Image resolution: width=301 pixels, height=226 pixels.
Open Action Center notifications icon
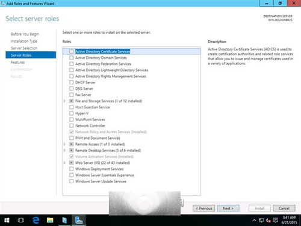coord(276,221)
